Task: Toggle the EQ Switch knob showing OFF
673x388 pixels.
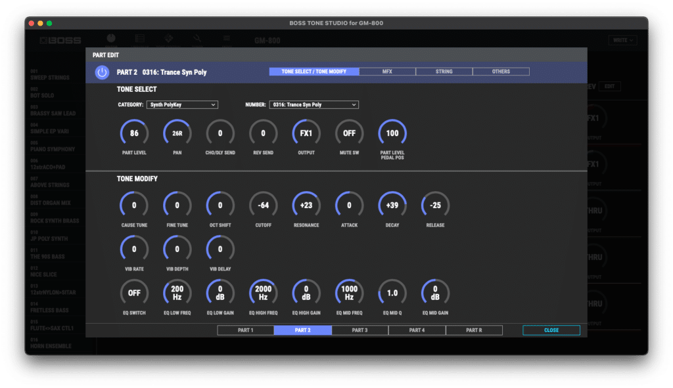Action: (x=134, y=293)
